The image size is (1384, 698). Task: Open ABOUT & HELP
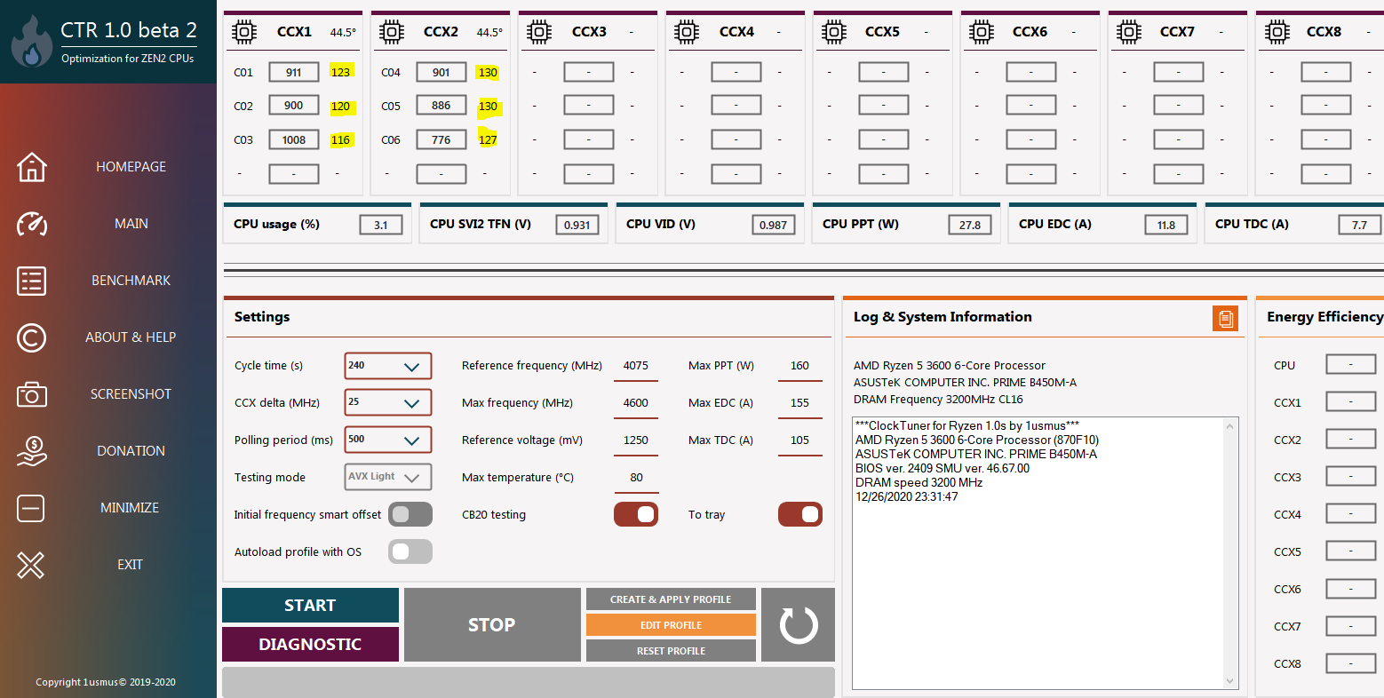point(131,337)
